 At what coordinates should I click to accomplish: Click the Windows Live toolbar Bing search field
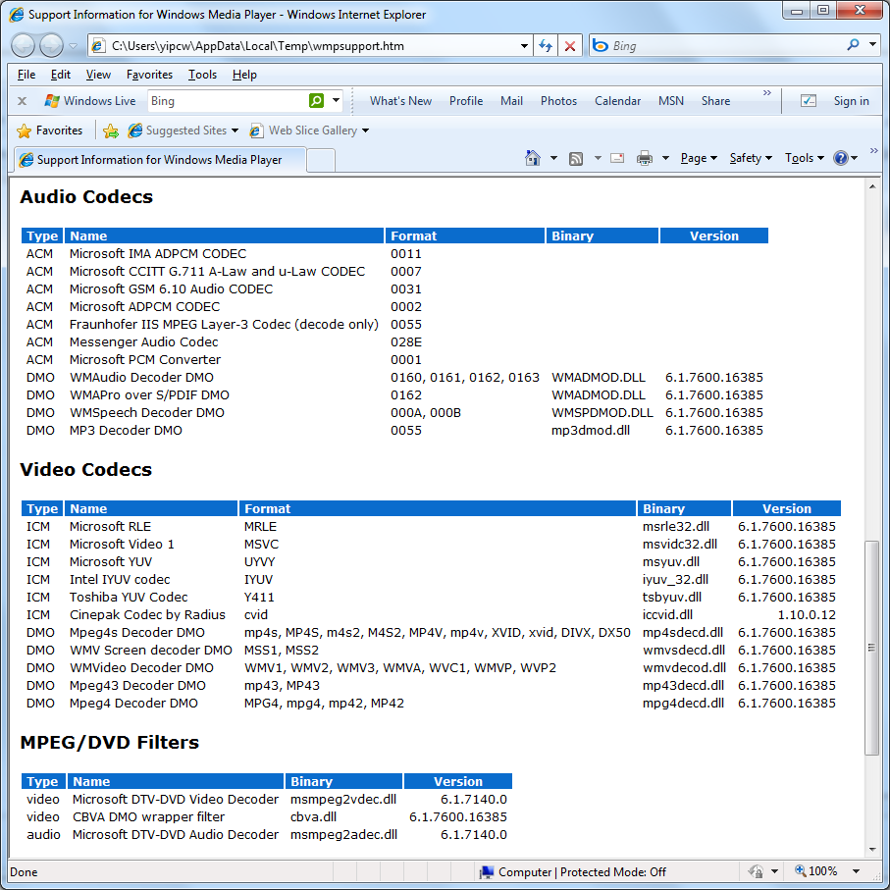[x=227, y=101]
